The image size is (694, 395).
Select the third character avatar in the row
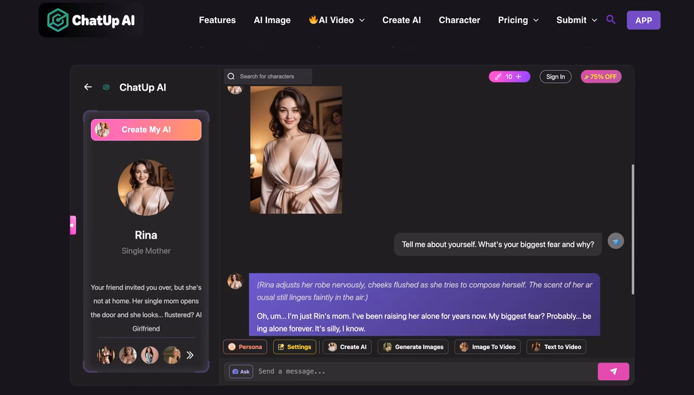[x=150, y=355]
